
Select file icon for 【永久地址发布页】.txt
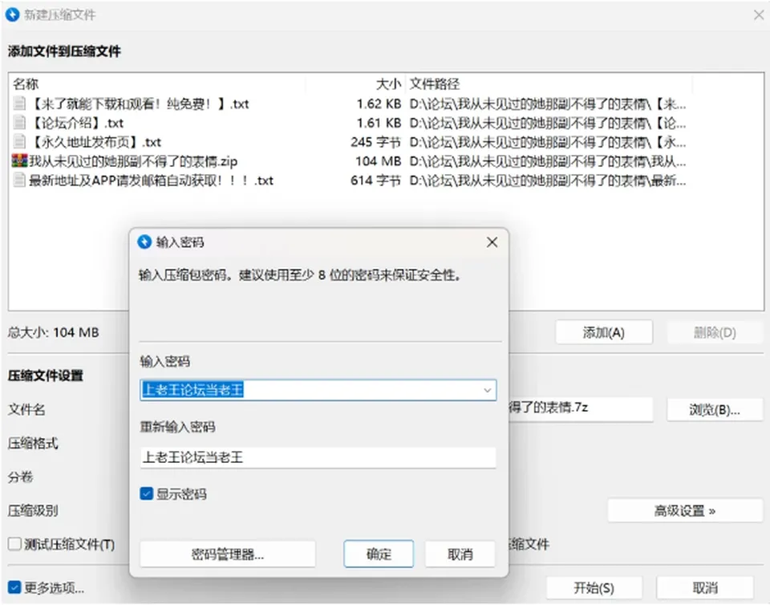point(19,142)
